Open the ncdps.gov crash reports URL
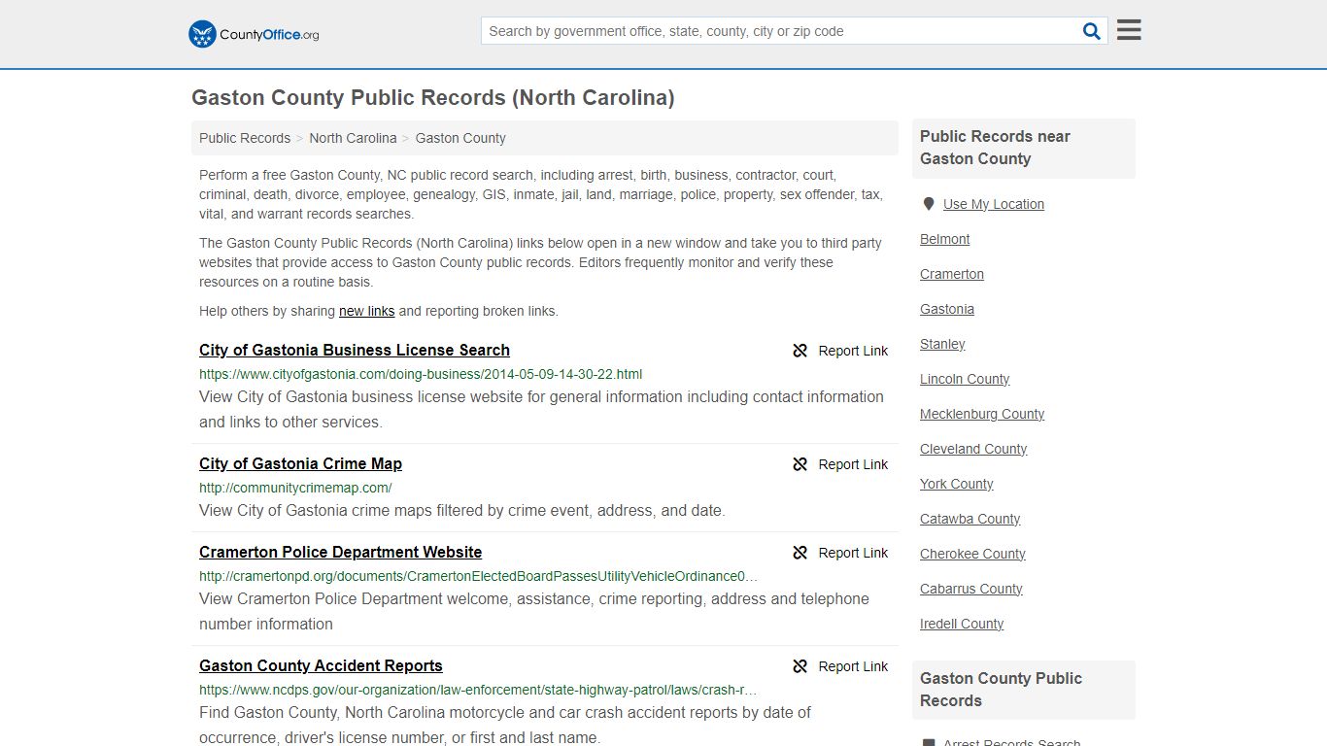The height and width of the screenshot is (746, 1327). (x=478, y=690)
